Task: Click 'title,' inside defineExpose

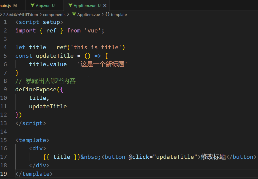Action: point(39,98)
